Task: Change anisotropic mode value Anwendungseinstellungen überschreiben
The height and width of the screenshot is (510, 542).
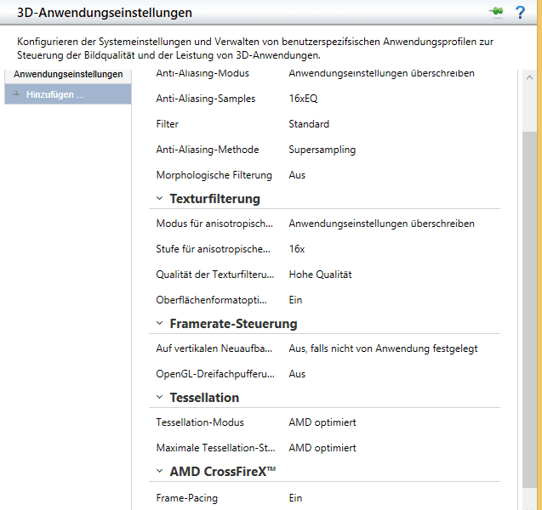Action: [x=381, y=224]
